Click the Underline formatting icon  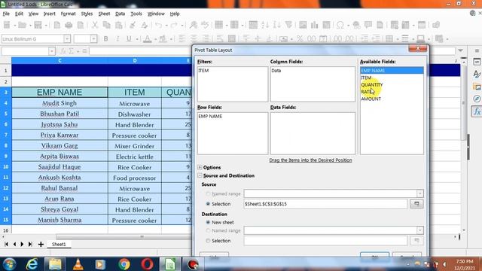coord(129,38)
